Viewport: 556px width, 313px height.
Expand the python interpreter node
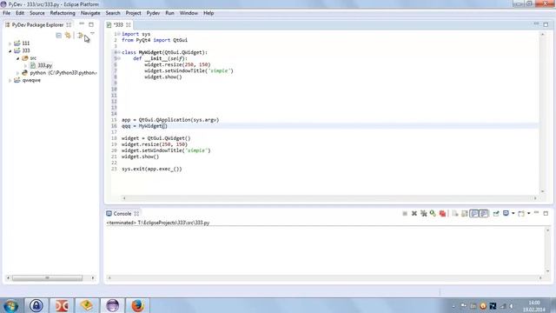coord(17,73)
